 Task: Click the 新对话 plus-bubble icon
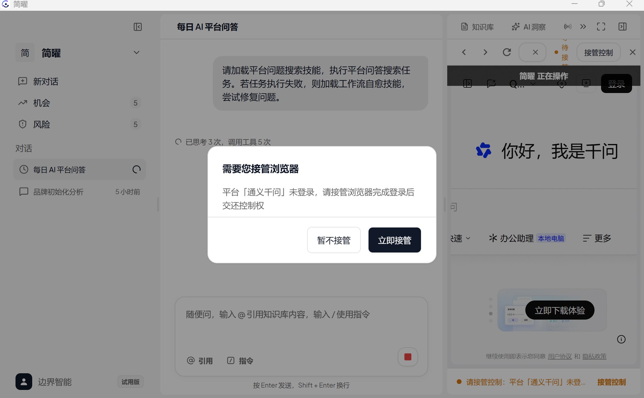click(23, 81)
